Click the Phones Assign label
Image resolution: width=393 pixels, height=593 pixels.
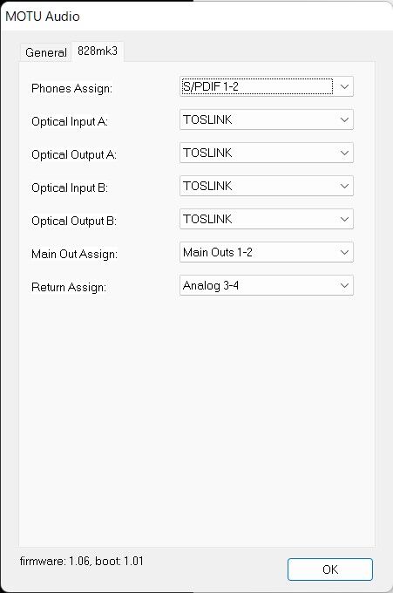(71, 88)
